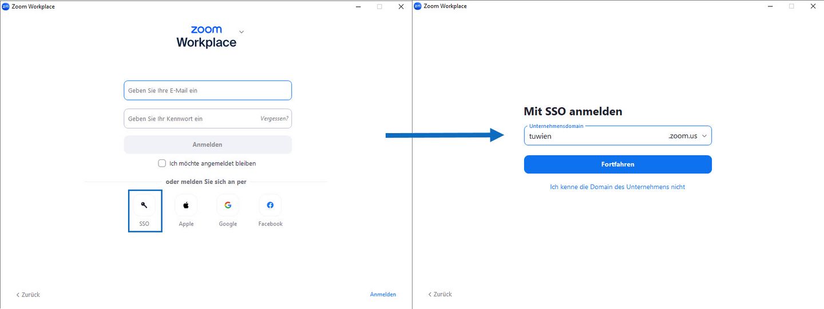Click the grey Anmelden button
Image resolution: width=824 pixels, height=309 pixels.
(208, 145)
